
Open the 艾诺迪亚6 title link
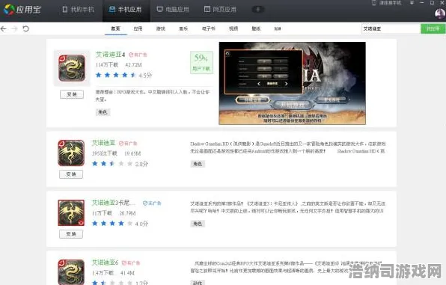click(105, 263)
